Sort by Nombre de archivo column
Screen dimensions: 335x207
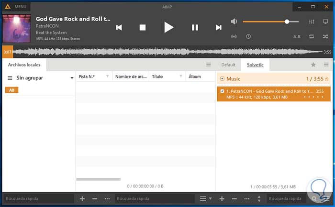(131, 76)
